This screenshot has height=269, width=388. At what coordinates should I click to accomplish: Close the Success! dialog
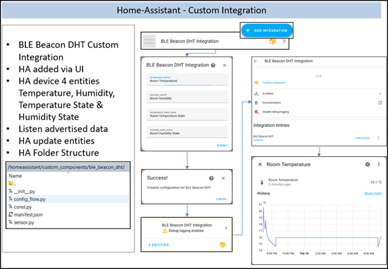tap(223, 178)
